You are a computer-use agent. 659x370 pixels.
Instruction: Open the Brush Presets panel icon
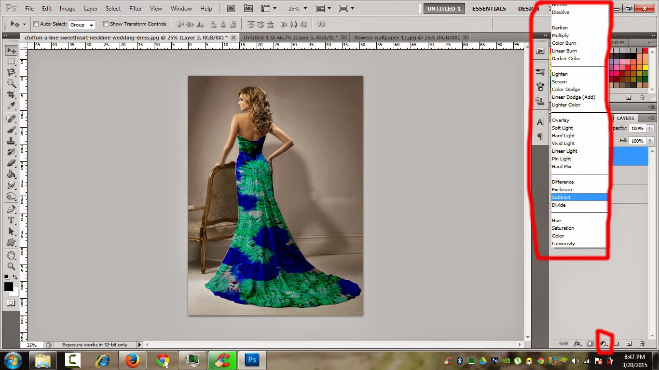(540, 72)
